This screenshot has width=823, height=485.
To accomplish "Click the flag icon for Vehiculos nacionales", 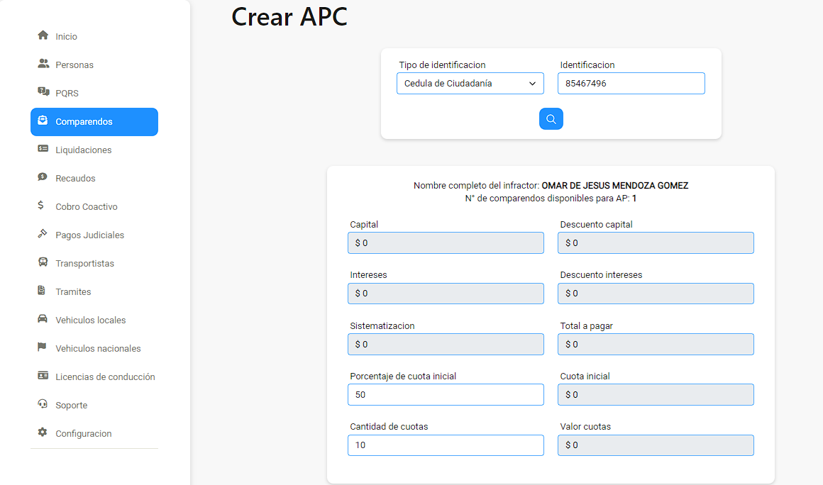I will [x=42, y=347].
